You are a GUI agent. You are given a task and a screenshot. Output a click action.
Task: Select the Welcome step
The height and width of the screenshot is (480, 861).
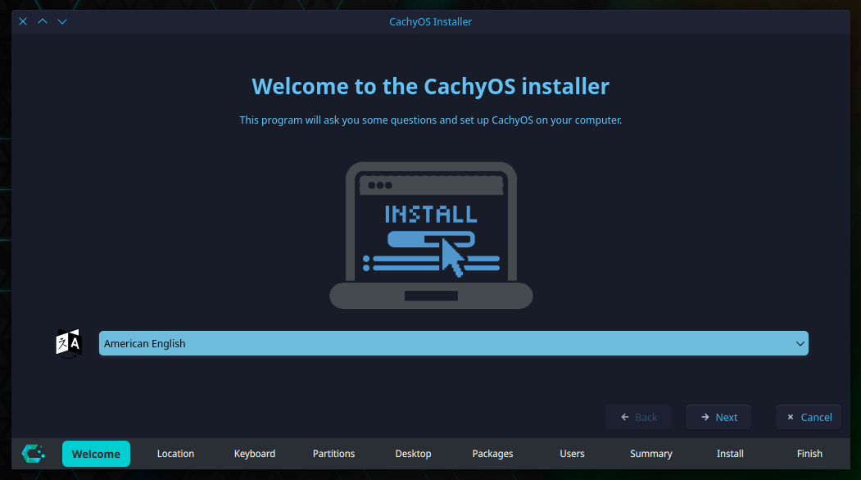tap(96, 454)
